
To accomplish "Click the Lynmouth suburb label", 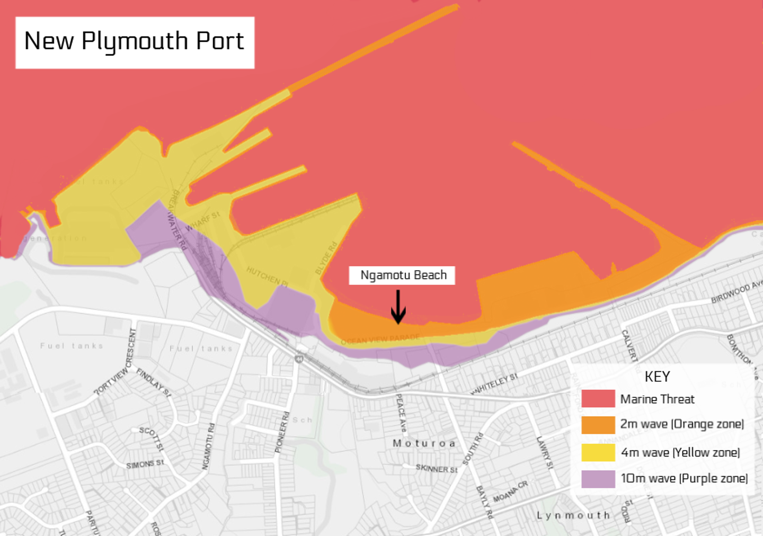I will (573, 515).
